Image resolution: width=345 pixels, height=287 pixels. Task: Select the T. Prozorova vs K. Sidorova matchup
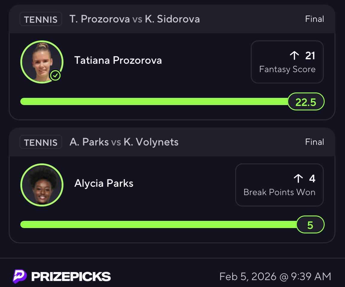(x=135, y=19)
